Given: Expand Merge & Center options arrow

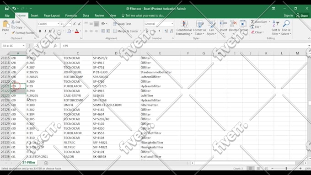Looking at the screenshot, I should point(140,31).
